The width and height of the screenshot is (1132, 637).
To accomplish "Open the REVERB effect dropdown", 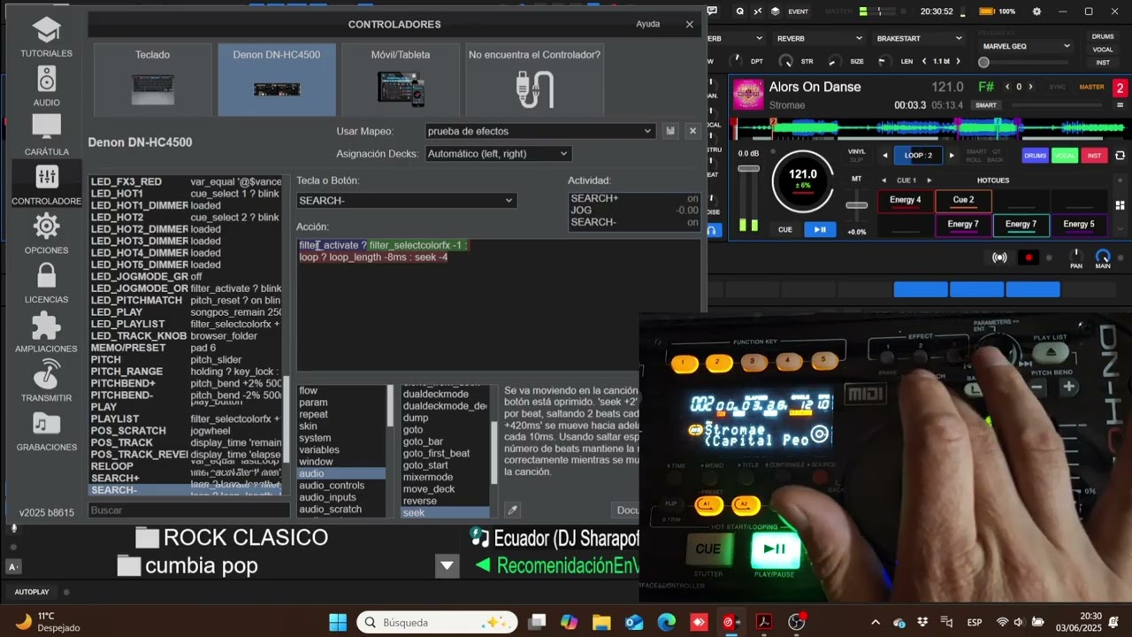I will tap(819, 38).
